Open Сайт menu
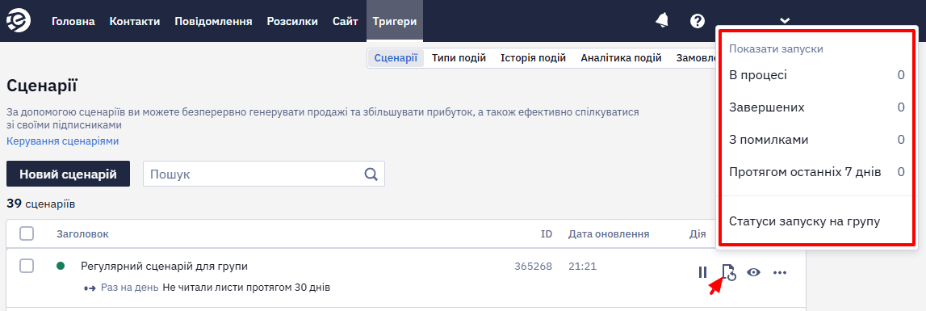Screen dimensions: 926x311 (x=346, y=21)
